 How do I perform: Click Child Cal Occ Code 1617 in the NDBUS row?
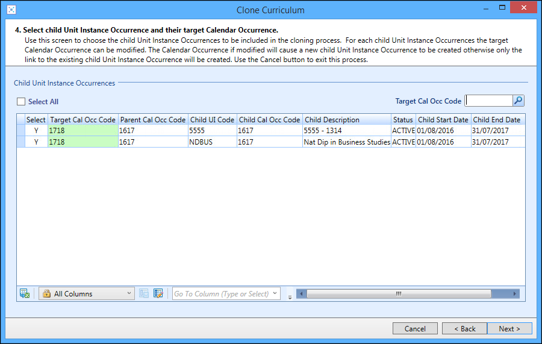pos(270,142)
